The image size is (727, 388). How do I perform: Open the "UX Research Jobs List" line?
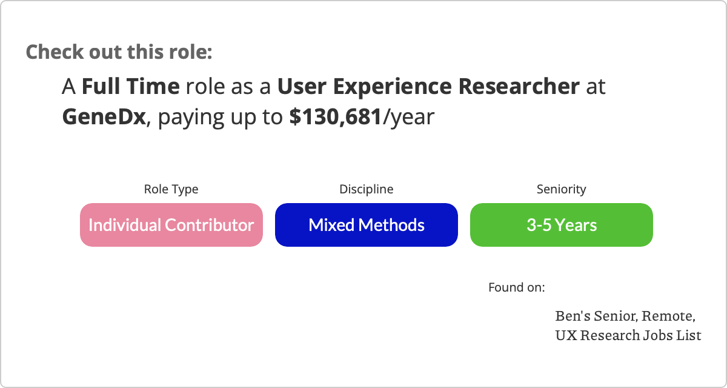pyautogui.click(x=628, y=335)
